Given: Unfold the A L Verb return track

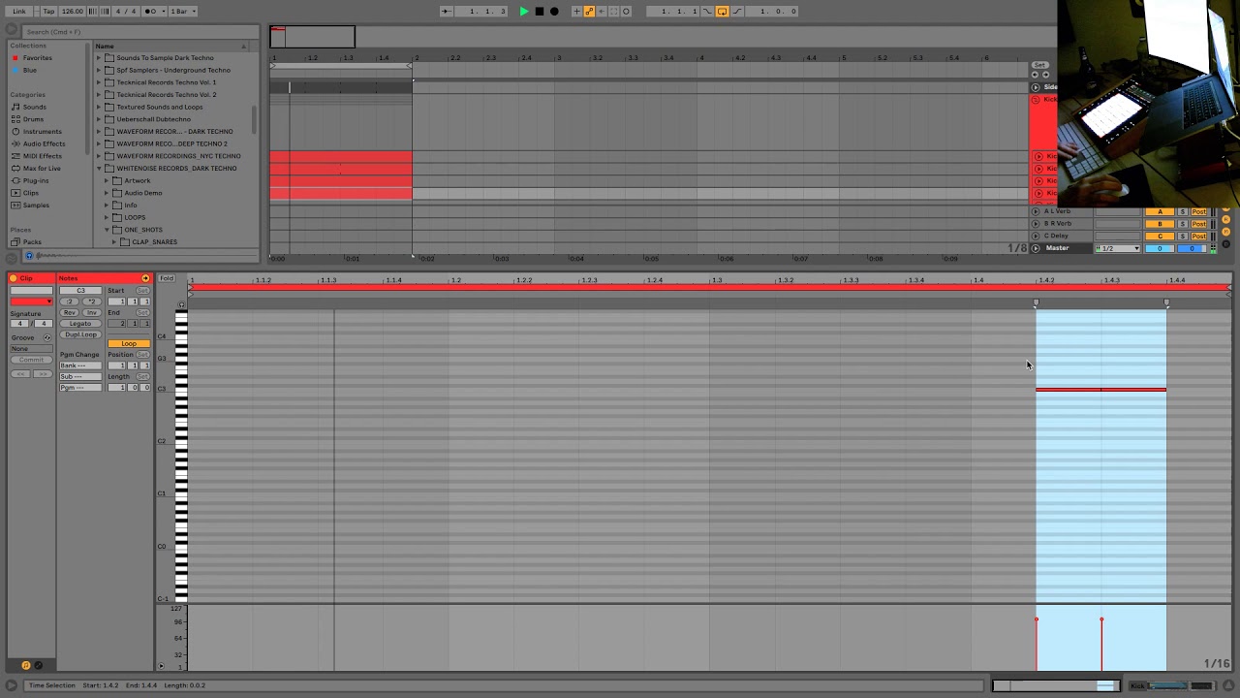Looking at the screenshot, I should 1036,211.
